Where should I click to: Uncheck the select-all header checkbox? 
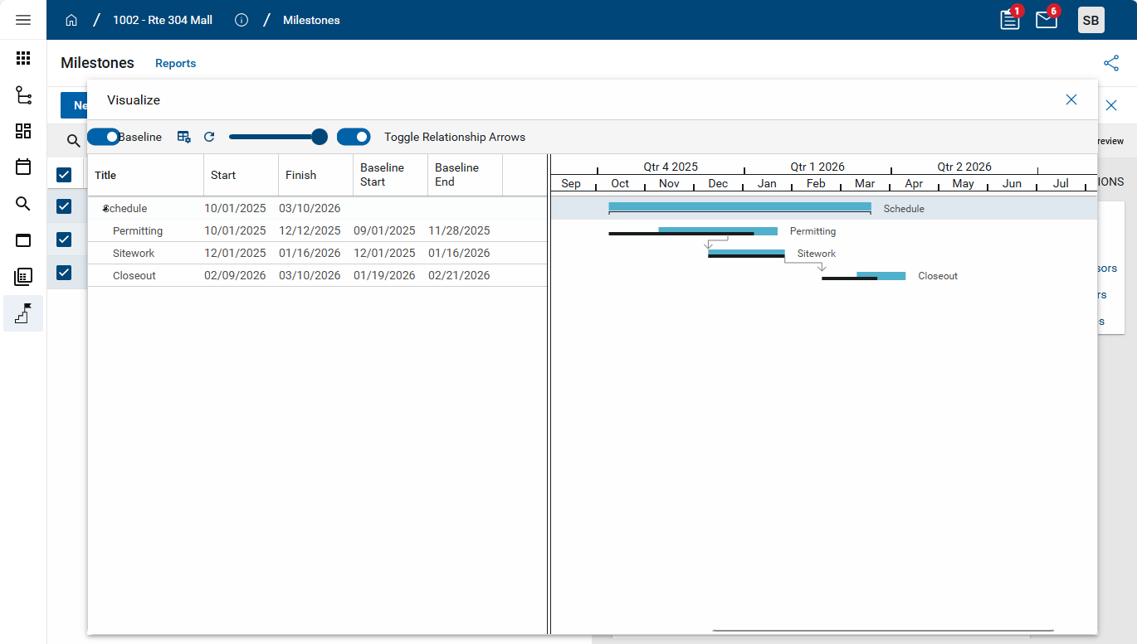(64, 174)
